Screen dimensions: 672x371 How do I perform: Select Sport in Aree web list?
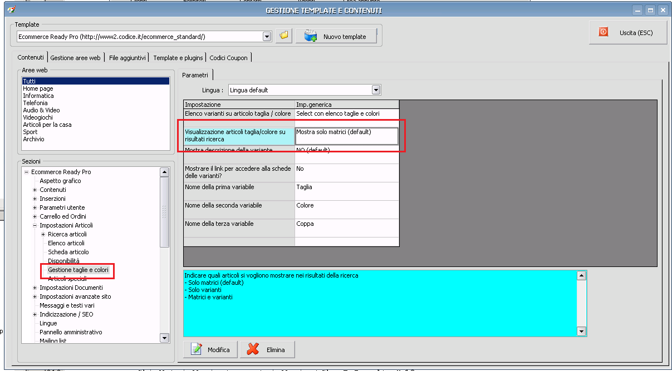(95, 132)
